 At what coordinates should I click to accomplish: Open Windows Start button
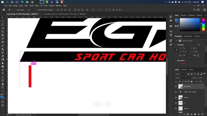point(2,2)
